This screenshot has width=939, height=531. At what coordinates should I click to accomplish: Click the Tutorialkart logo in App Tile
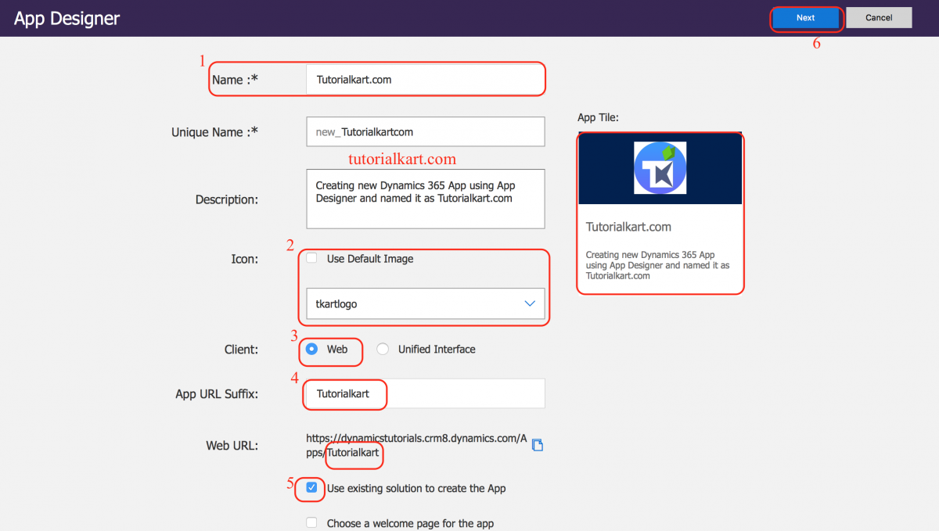[x=660, y=168]
